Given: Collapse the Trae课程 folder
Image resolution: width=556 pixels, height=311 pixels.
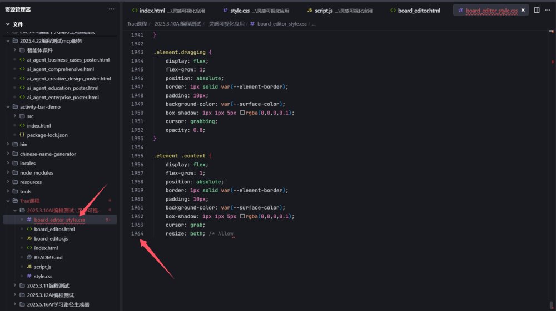Looking at the screenshot, I should point(8,201).
